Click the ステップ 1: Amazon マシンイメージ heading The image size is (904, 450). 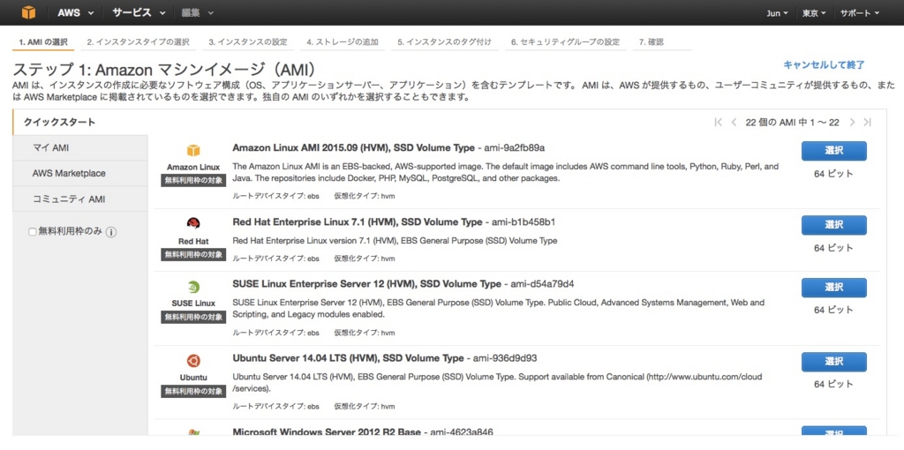click(x=164, y=70)
